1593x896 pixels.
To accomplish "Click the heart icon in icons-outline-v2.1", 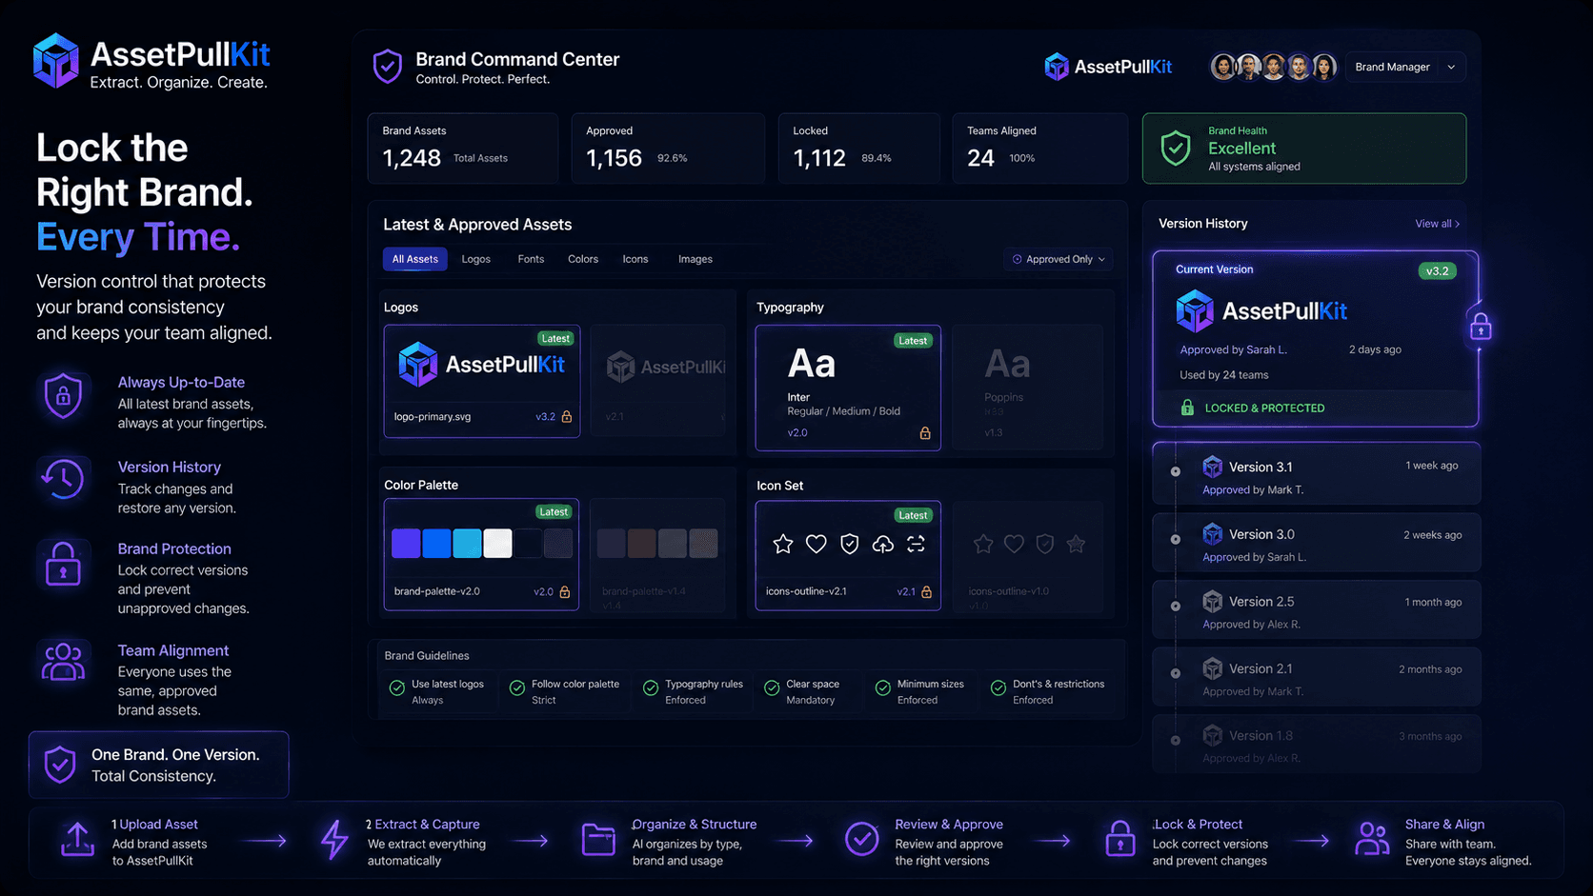I will [817, 544].
